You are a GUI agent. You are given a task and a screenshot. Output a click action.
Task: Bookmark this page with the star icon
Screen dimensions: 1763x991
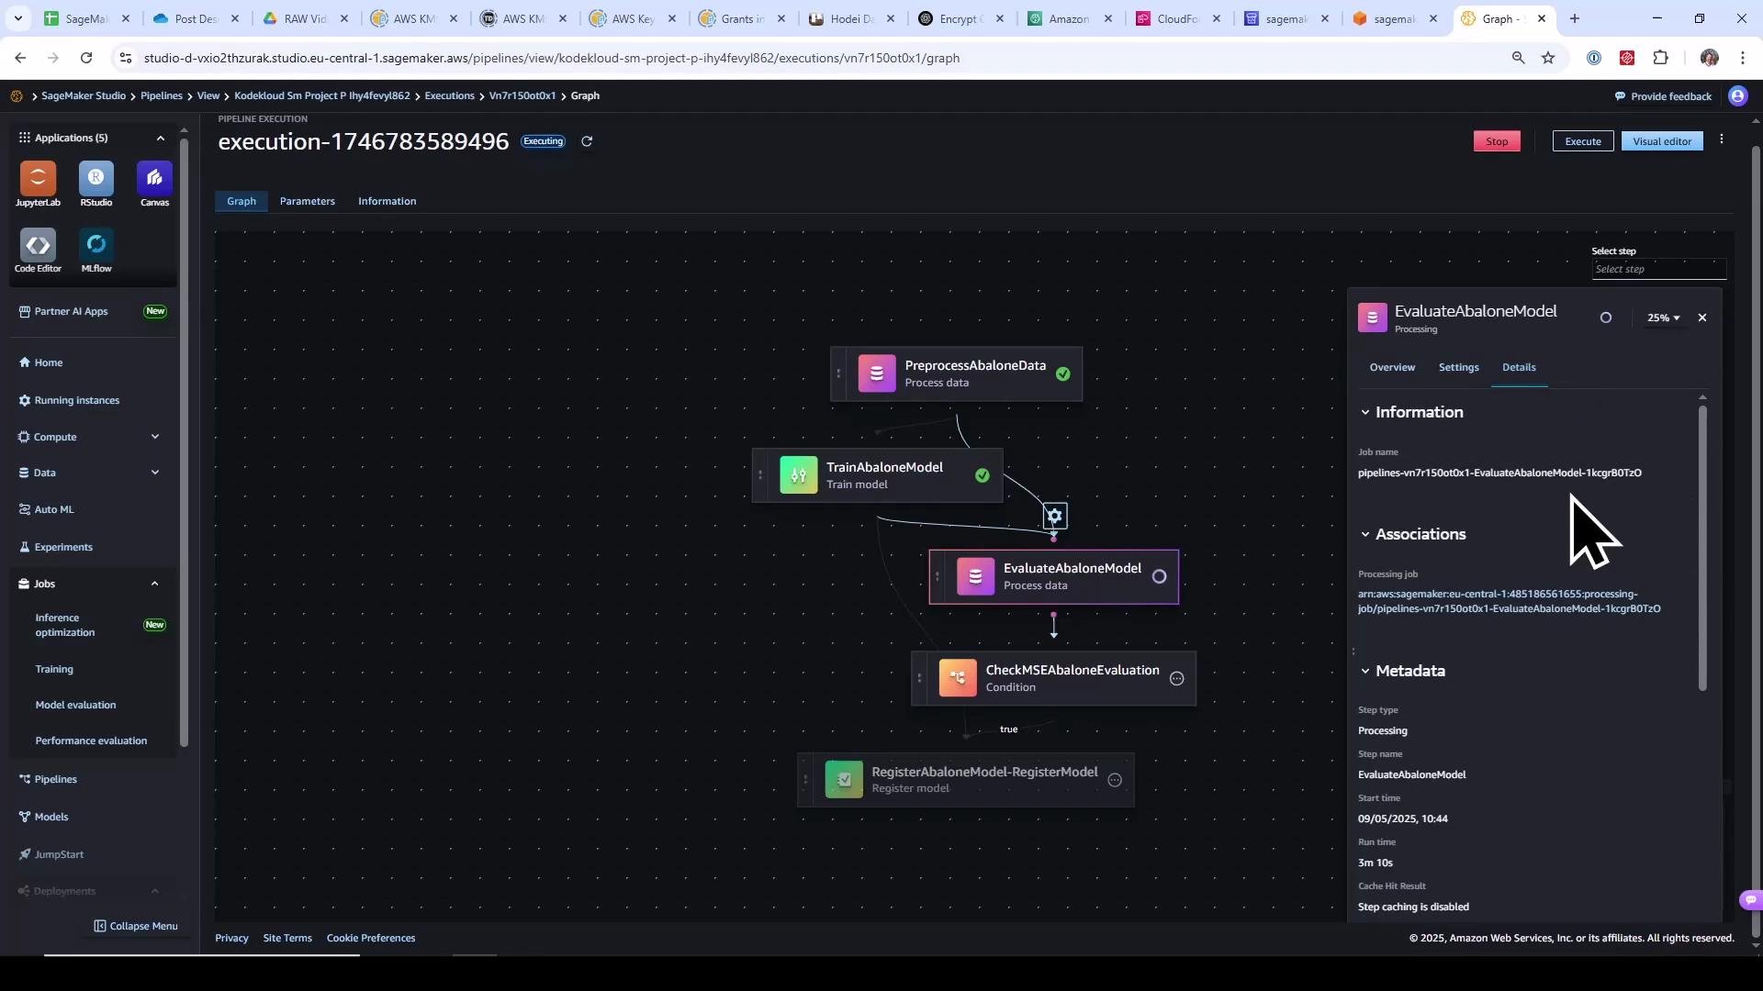[x=1548, y=58]
